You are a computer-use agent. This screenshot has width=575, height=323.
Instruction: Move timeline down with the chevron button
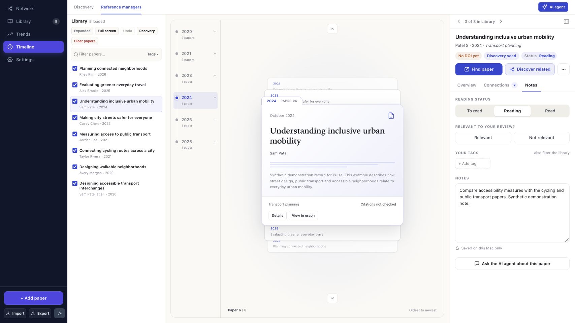click(332, 298)
